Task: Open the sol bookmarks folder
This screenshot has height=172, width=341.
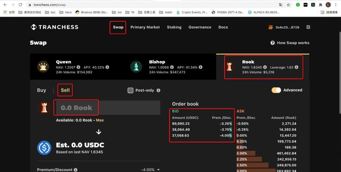Action: (117, 12)
